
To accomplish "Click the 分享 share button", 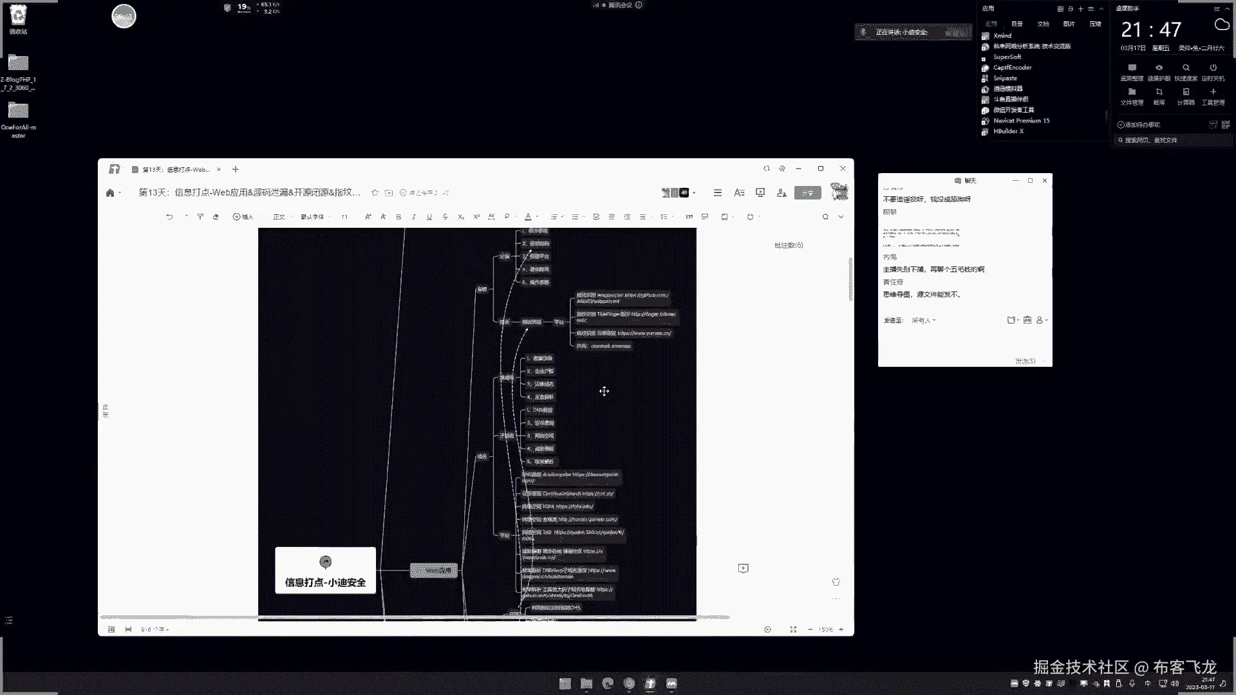I will [807, 192].
